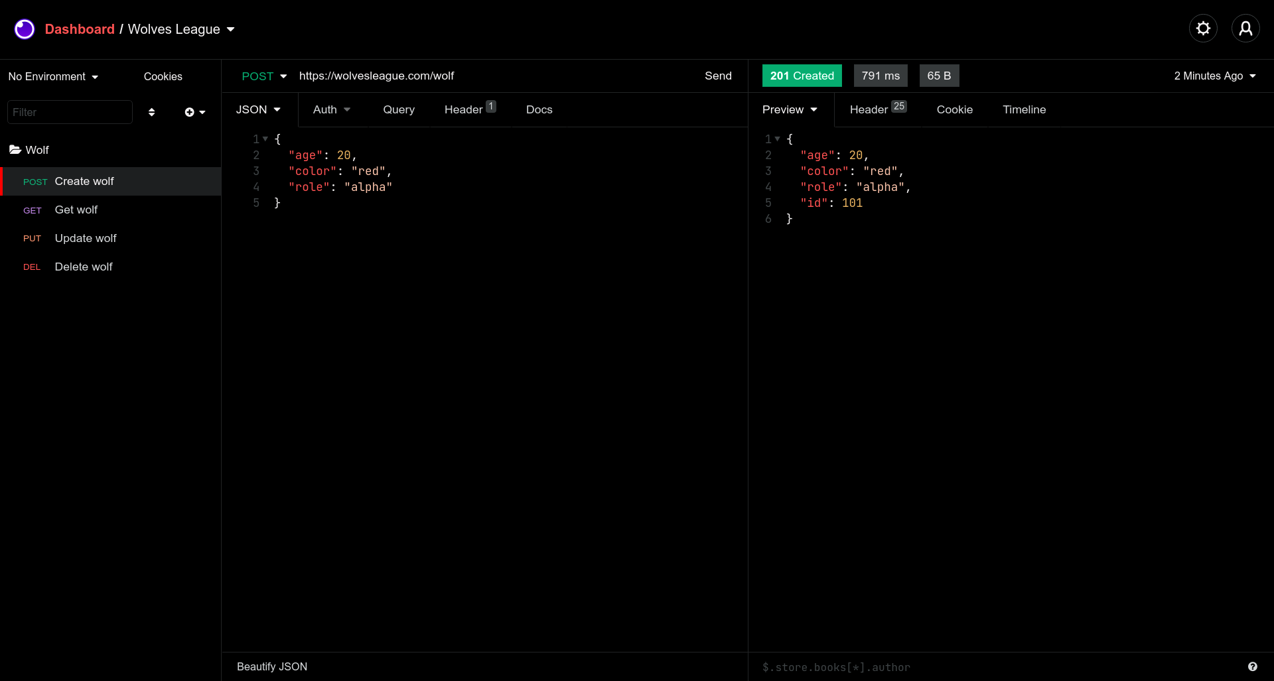The image size is (1274, 681).
Task: Click the response "color": "red" line
Action: pyautogui.click(x=852, y=171)
